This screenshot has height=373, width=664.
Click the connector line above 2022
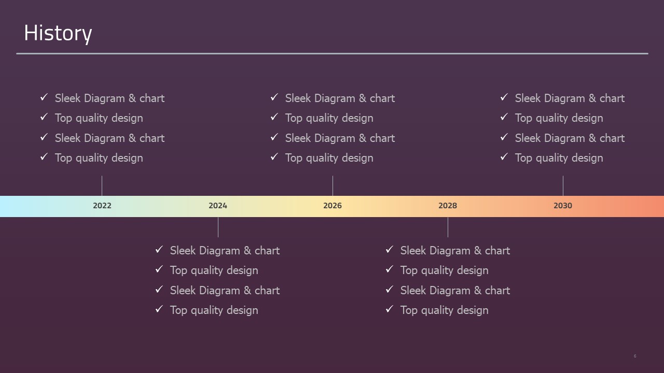(102, 185)
